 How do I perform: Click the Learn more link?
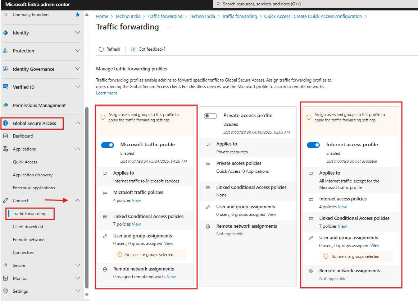coord(106,93)
